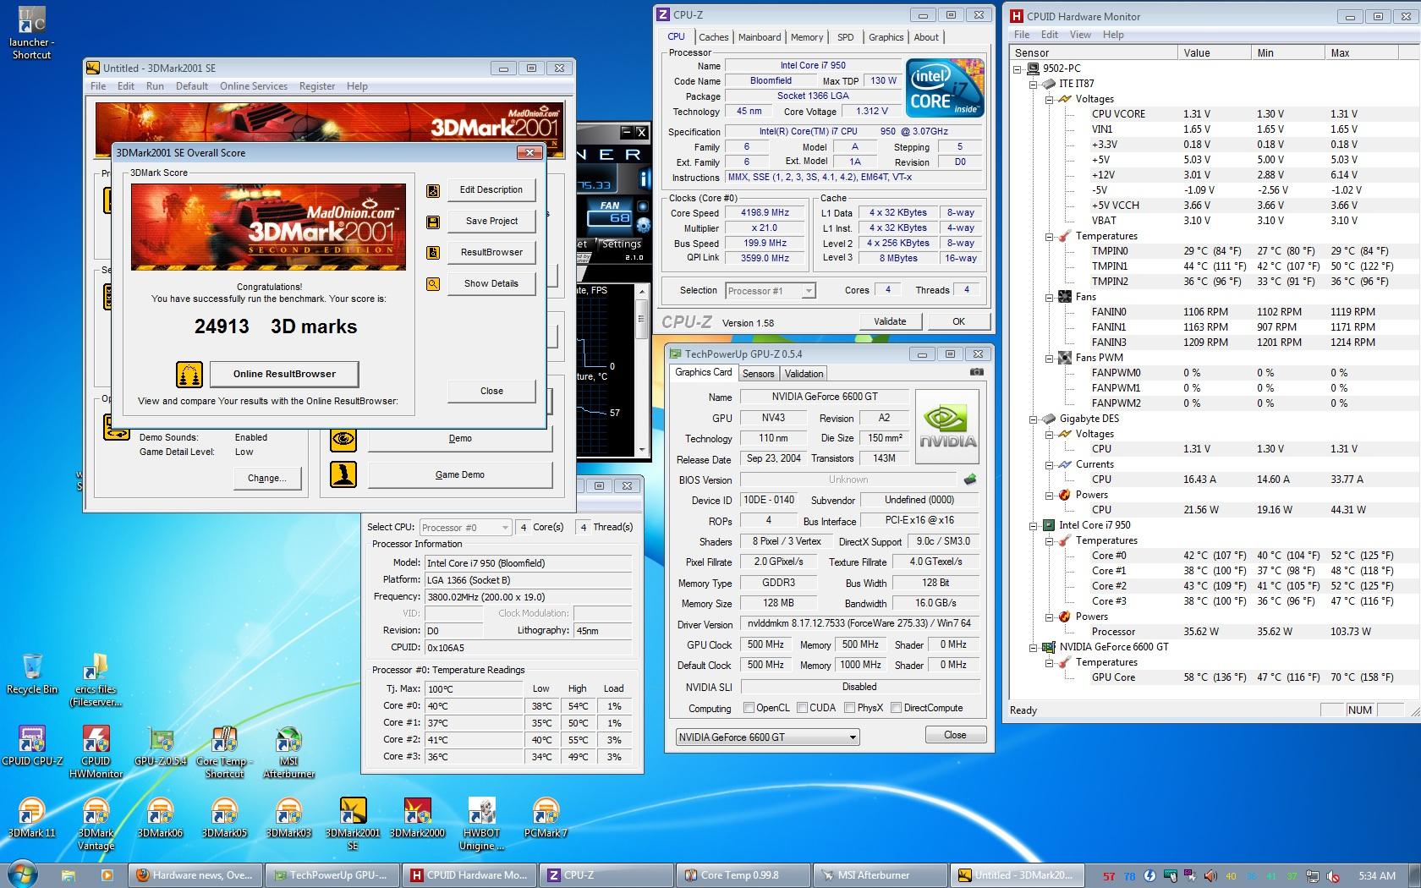Open the 3DMark2001 SE desktop shortcut
This screenshot has height=888, width=1421.
click(x=353, y=824)
